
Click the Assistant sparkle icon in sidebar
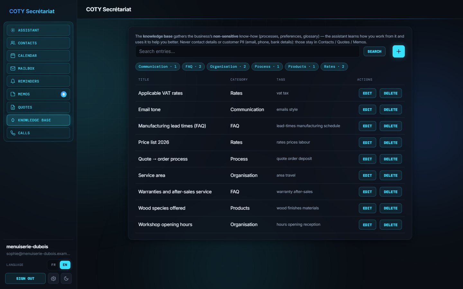pyautogui.click(x=13, y=30)
